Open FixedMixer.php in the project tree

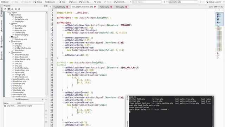20,81
